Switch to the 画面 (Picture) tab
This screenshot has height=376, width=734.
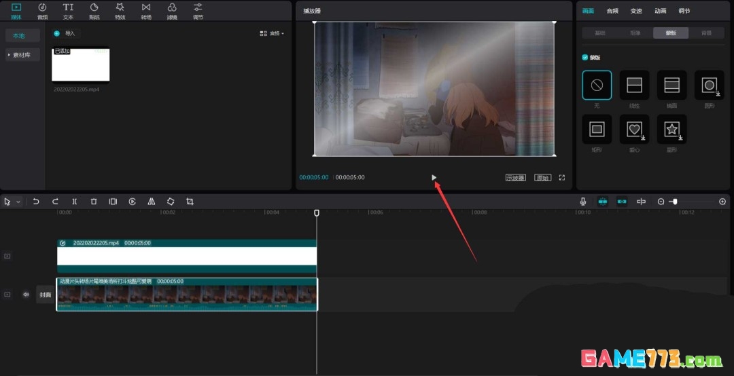point(588,11)
